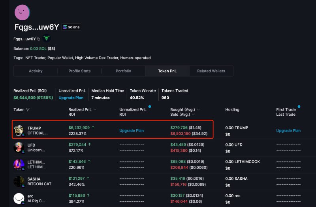Click the Holding column header

tap(232, 110)
